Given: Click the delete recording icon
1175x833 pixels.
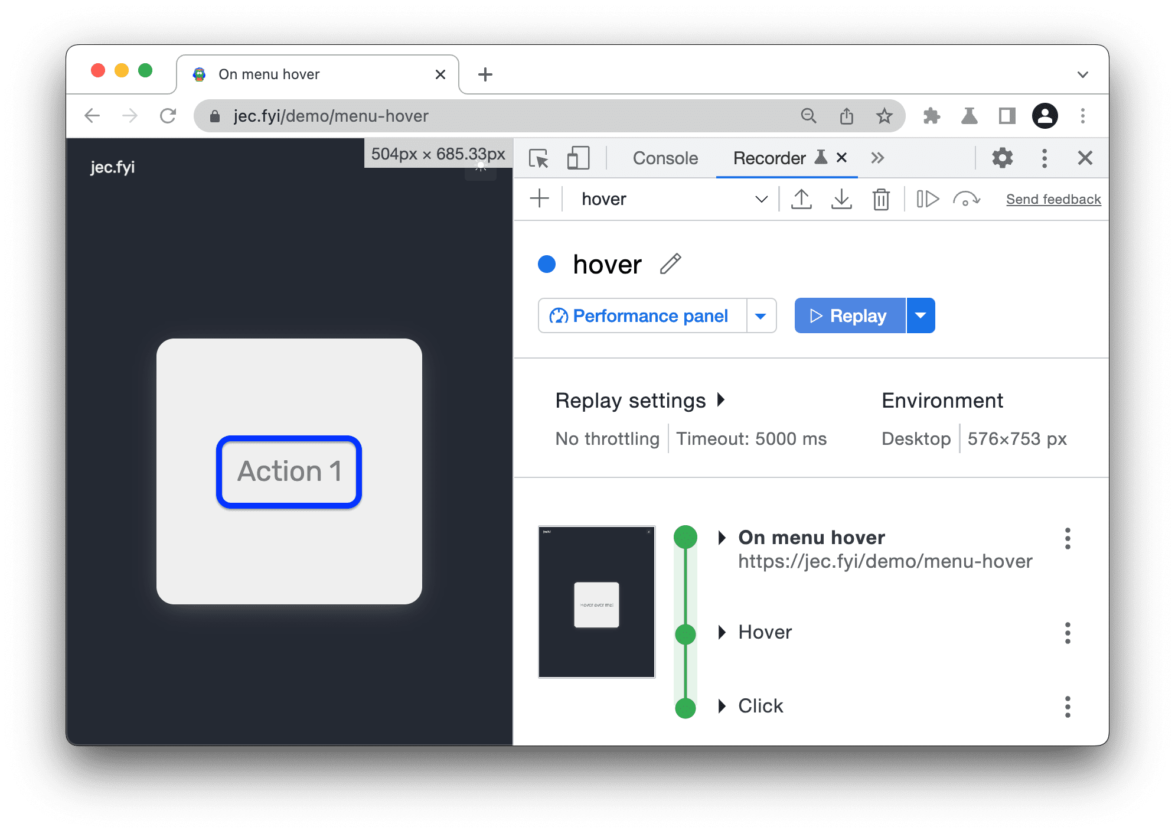Looking at the screenshot, I should pos(879,199).
